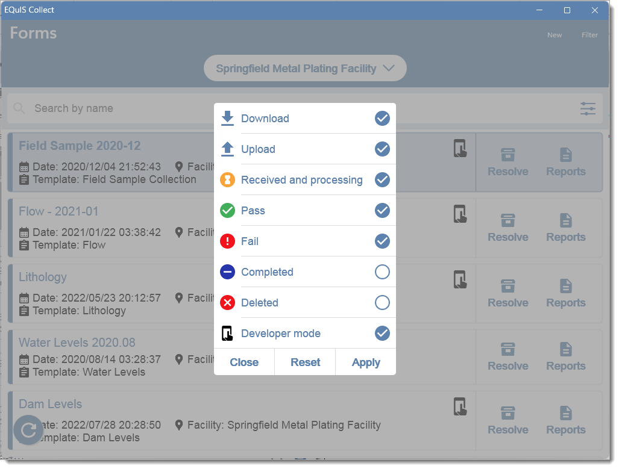Click device icon on Lithology row
Image resolution: width=619 pixels, height=469 pixels.
(x=460, y=280)
